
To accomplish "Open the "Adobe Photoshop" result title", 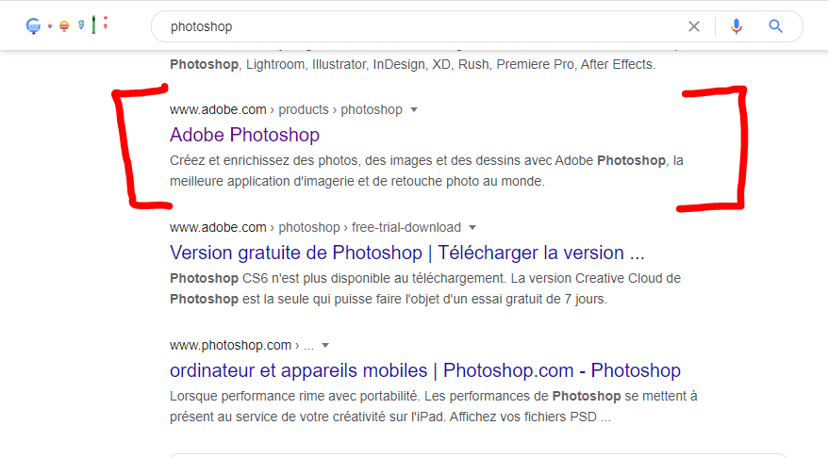I will pos(244,135).
